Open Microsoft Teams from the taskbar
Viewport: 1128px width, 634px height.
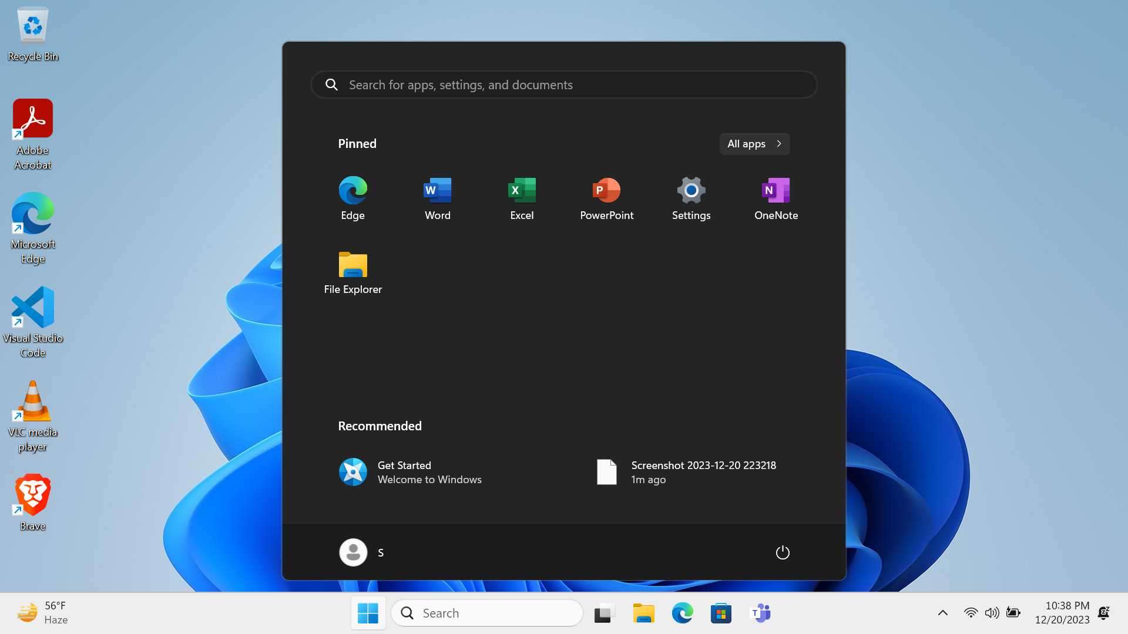tap(760, 613)
